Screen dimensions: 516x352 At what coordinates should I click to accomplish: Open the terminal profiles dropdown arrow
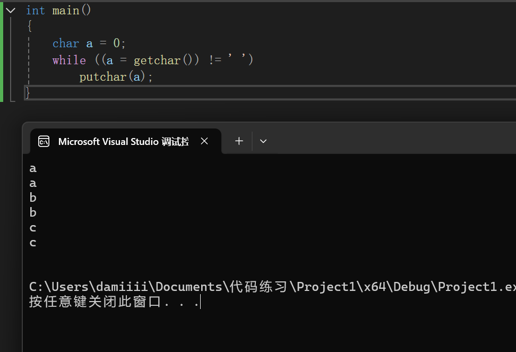point(263,141)
